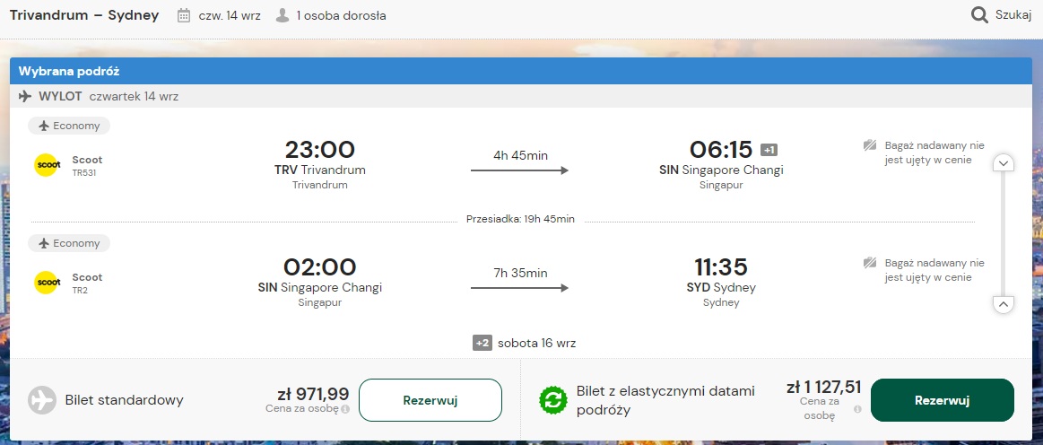Click the Trivandrum – Sydney route title
The height and width of the screenshot is (445, 1043).
pos(84,15)
